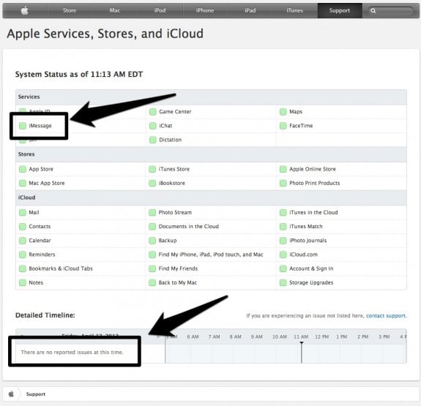The height and width of the screenshot is (406, 421).
Task: Click the 2 PM timeline hour label
Action: click(362, 337)
